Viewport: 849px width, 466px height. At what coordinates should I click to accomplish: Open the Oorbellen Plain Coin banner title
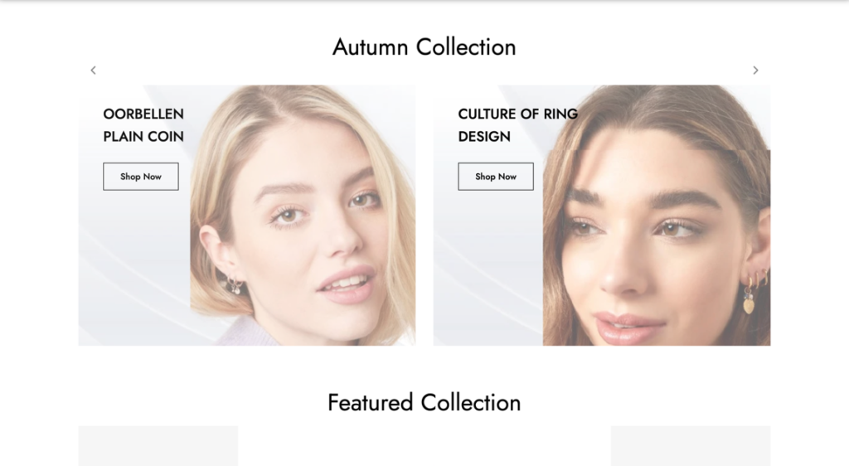coord(143,125)
